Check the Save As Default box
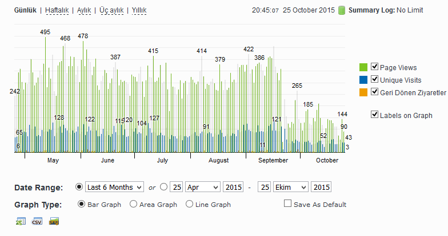The width and height of the screenshot is (448, 236). pos(288,203)
